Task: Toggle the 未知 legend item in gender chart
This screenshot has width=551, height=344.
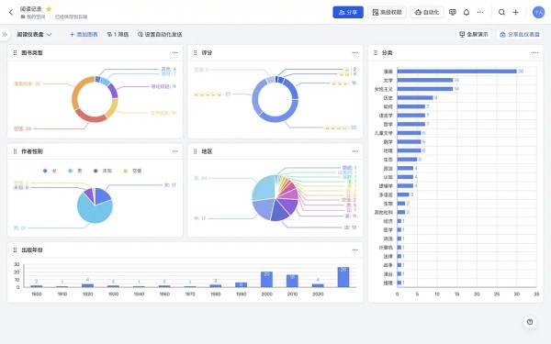Action: tap(103, 171)
